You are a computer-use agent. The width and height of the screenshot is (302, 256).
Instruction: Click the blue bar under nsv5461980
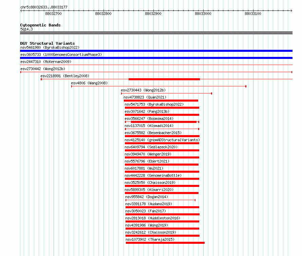click(x=156, y=51)
